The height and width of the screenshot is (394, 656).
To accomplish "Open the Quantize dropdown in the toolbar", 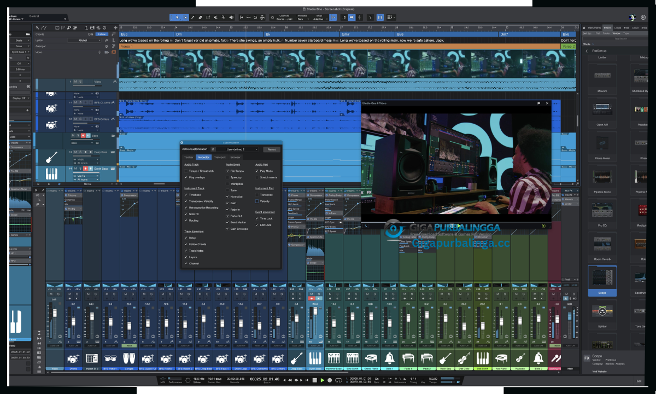I will (283, 18).
